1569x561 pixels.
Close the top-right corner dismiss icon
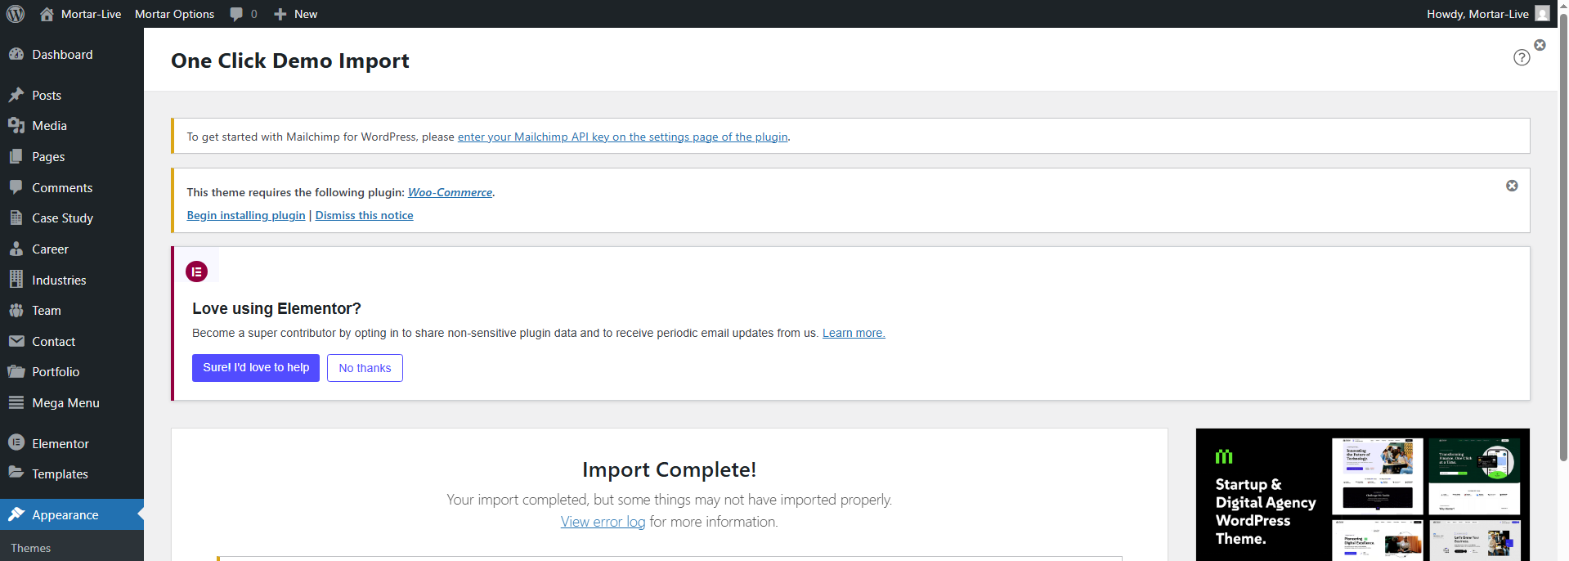click(x=1540, y=45)
